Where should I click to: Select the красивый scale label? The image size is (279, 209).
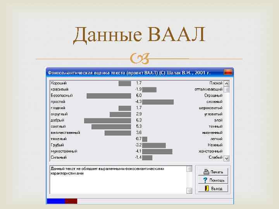59,89
